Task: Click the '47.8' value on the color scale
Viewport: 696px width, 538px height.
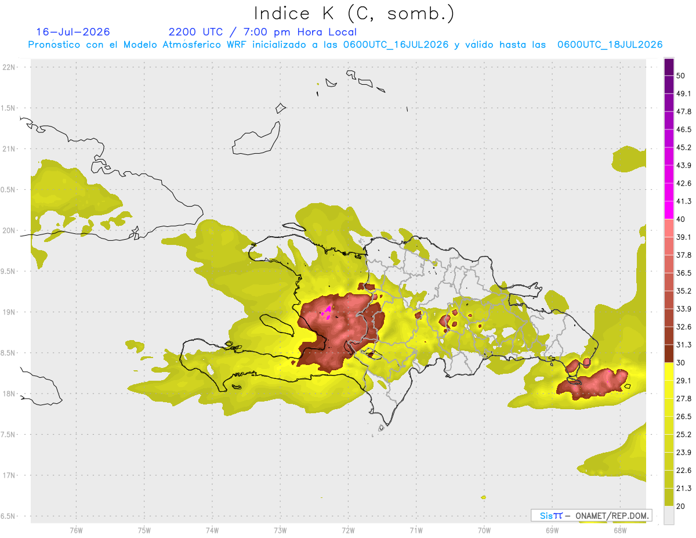Action: [684, 112]
